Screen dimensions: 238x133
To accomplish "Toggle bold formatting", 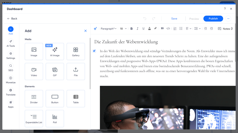I will (x=131, y=28).
